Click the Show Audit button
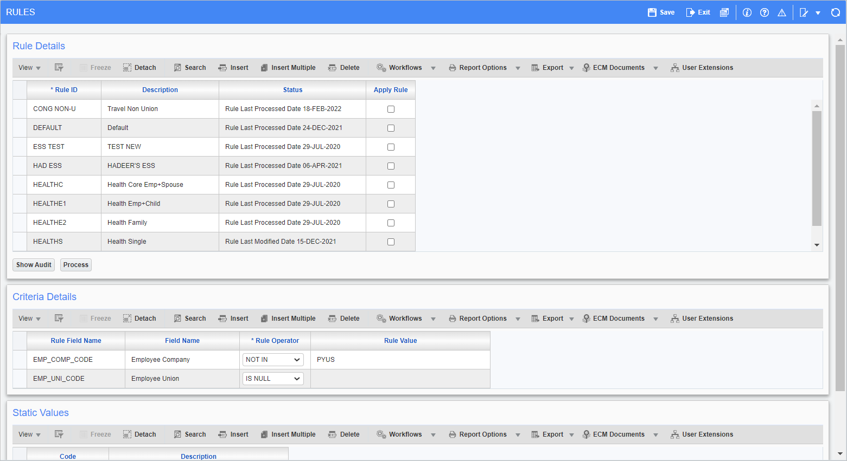The image size is (847, 461). pyautogui.click(x=34, y=265)
